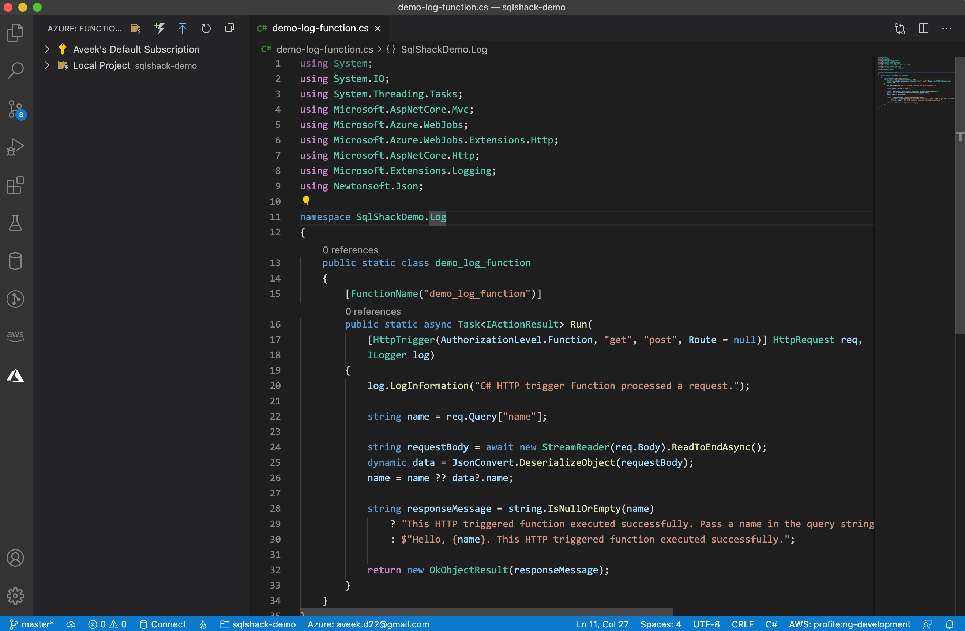Refresh the Azure Functions tree
The width and height of the screenshot is (965, 631).
206,29
